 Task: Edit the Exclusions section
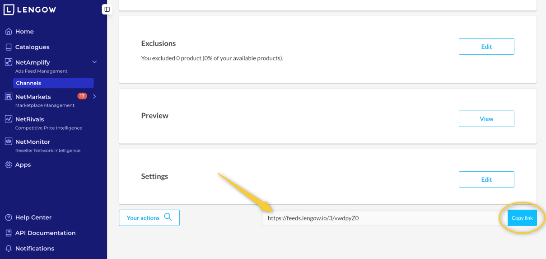tap(486, 47)
